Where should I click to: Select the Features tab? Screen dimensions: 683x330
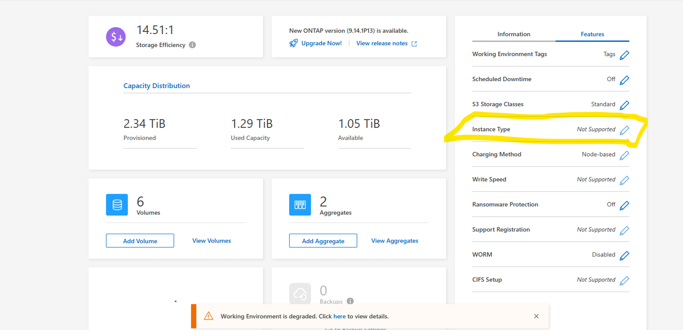pos(592,34)
